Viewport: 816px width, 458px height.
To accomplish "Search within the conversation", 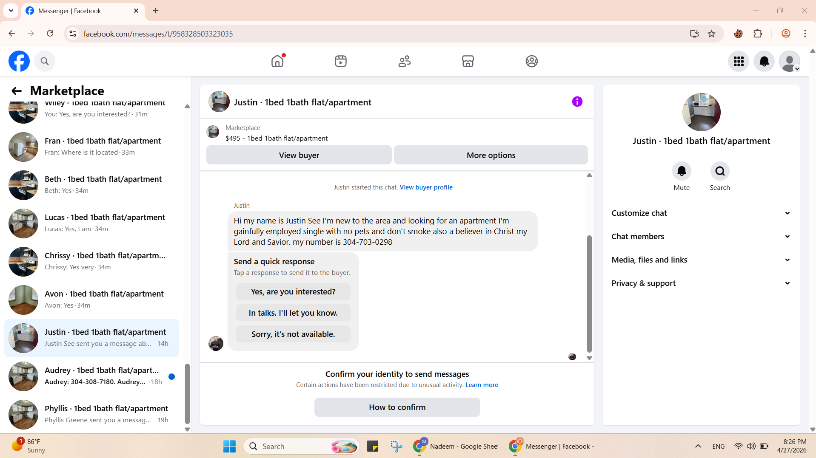I will [720, 171].
